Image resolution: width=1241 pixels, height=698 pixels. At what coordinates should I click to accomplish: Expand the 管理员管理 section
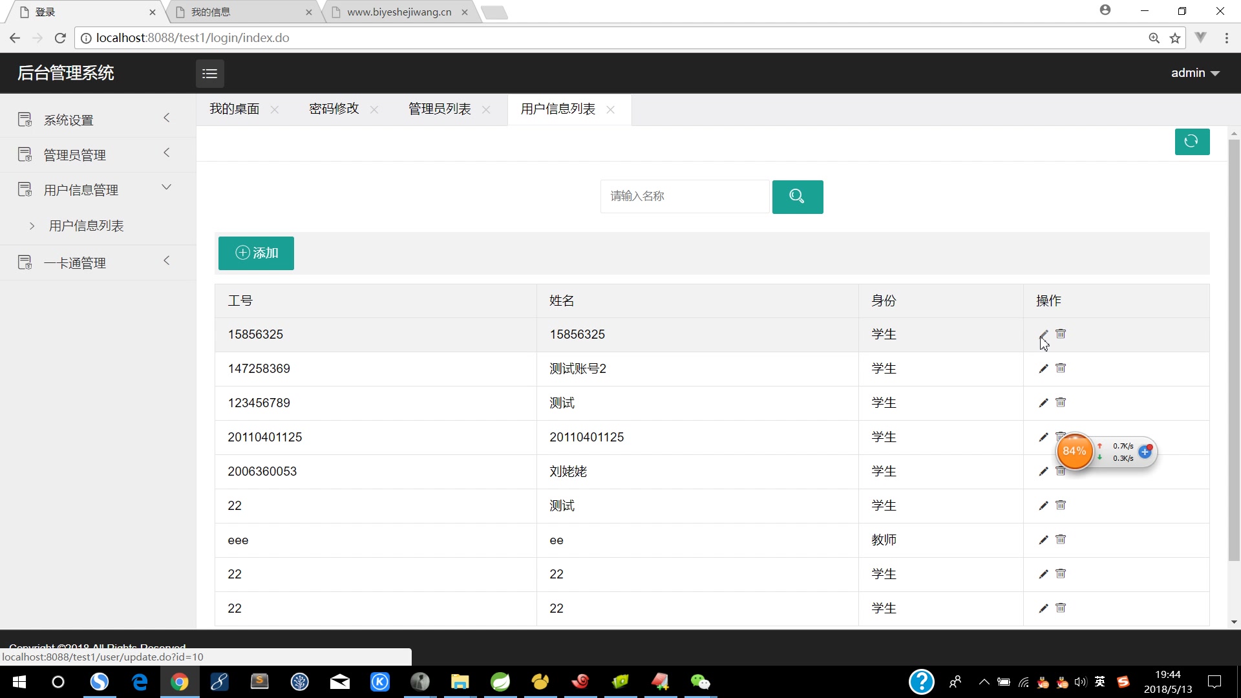(x=166, y=153)
